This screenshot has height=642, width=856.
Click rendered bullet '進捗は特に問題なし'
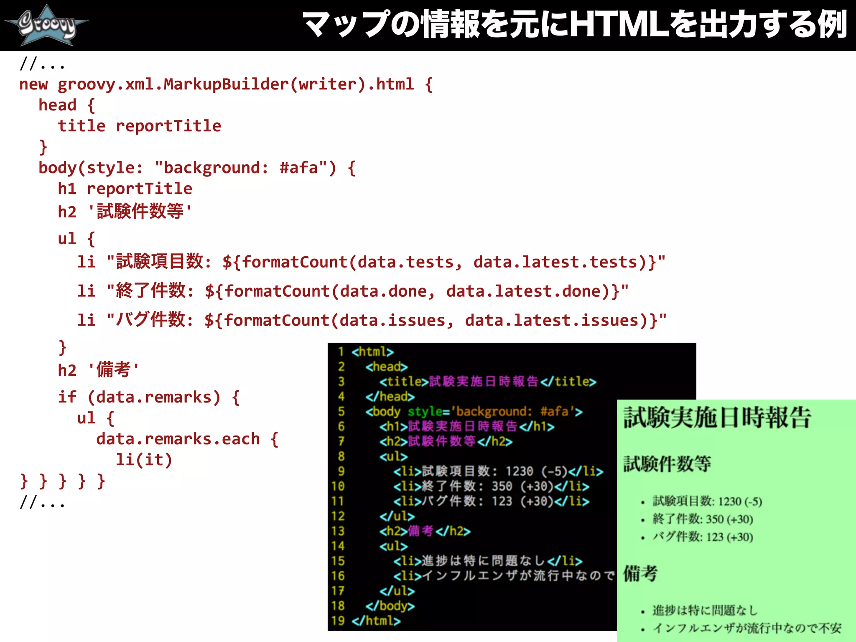[x=705, y=610]
